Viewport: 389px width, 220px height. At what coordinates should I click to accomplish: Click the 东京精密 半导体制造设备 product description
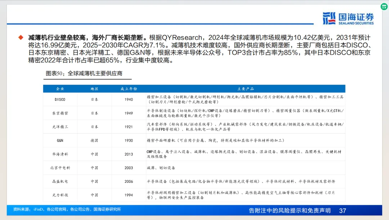tap(245, 113)
